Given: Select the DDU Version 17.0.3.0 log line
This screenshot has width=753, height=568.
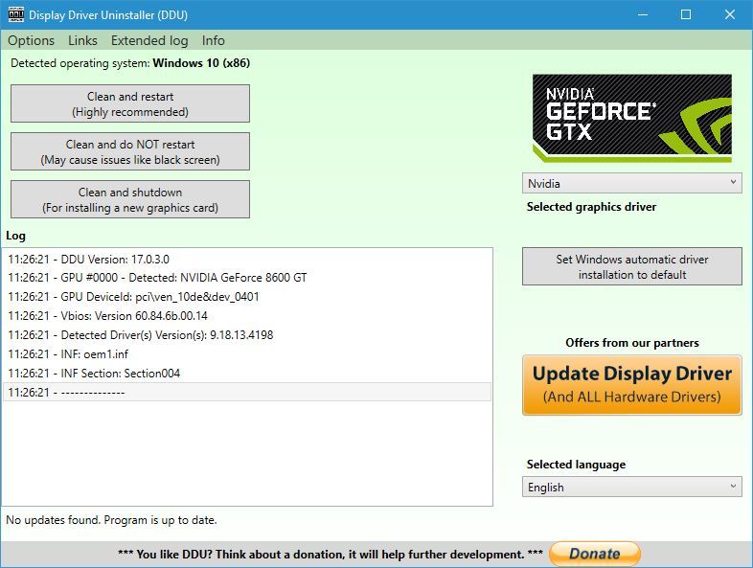Looking at the screenshot, I should tap(247, 260).
